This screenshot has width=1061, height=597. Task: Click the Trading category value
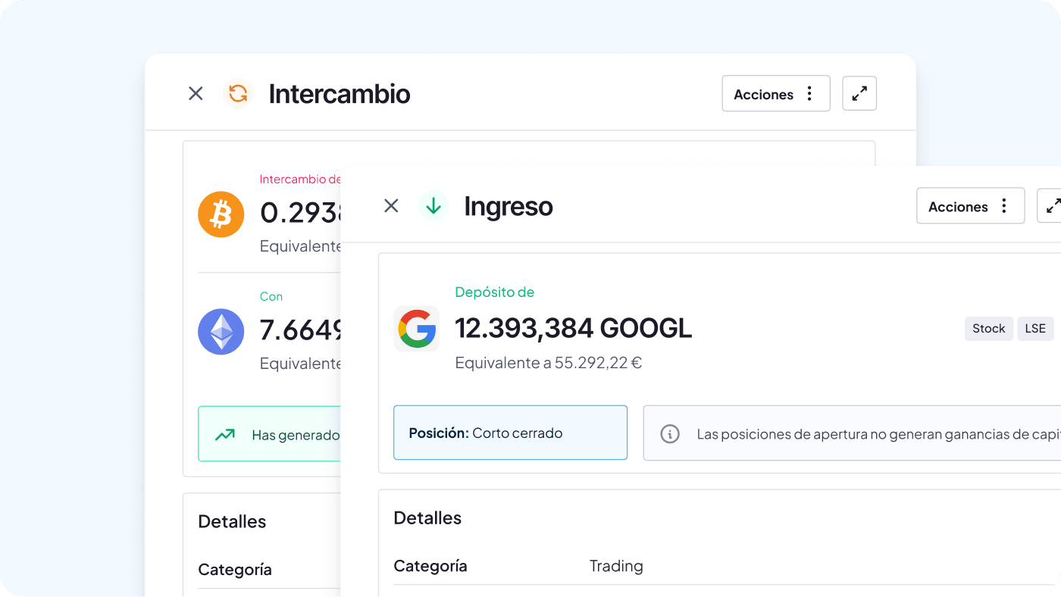click(616, 566)
